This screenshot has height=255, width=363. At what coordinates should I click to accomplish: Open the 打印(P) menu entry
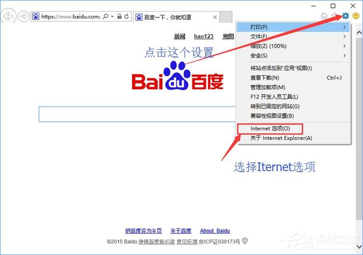(x=293, y=27)
